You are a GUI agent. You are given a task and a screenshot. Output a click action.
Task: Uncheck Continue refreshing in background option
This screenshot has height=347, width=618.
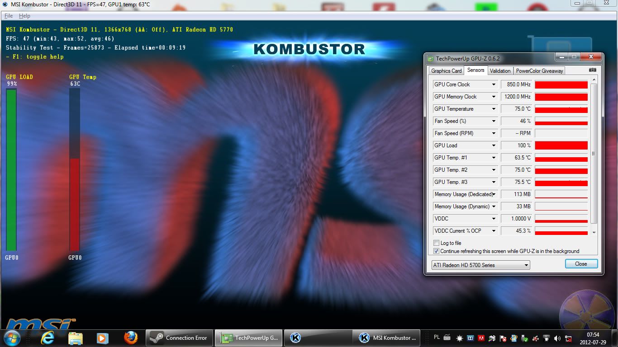coord(437,251)
